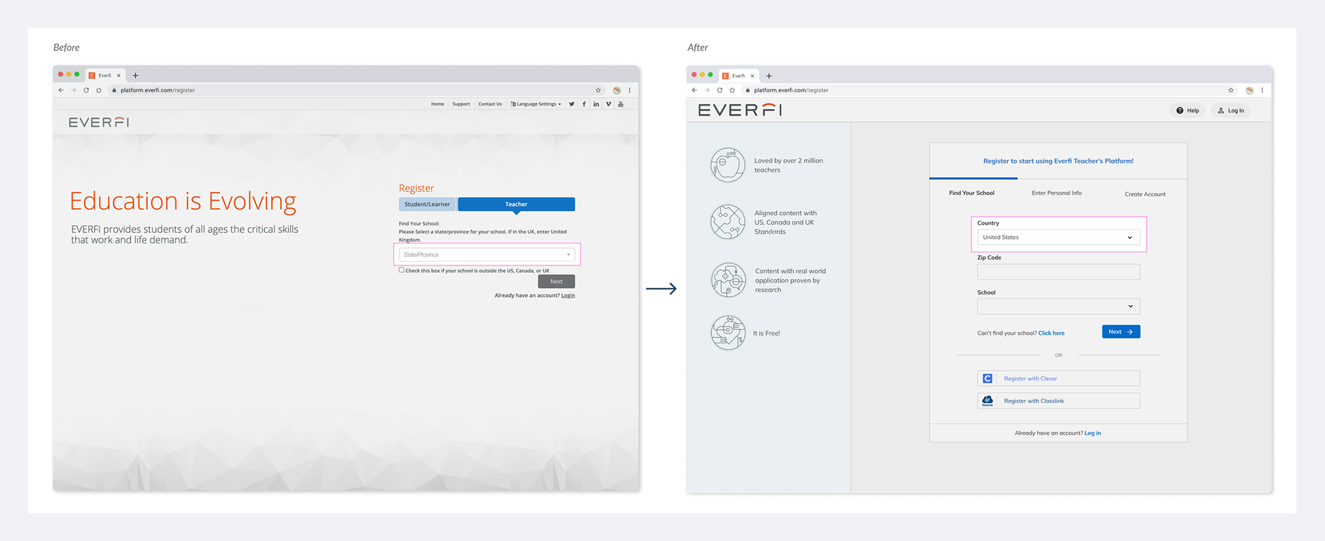1325x541 pixels.
Task: Select the Create Account step tab
Action: click(1145, 194)
